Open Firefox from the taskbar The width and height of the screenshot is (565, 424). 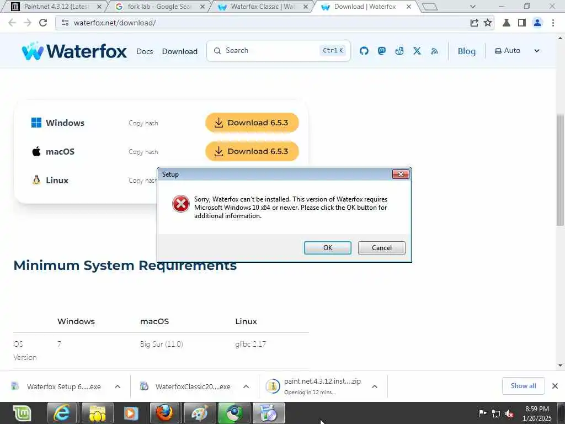(164, 413)
